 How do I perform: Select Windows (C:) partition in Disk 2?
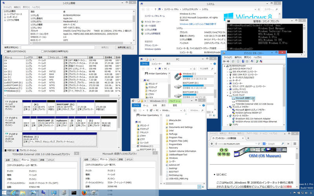pyautogui.click(x=60, y=140)
